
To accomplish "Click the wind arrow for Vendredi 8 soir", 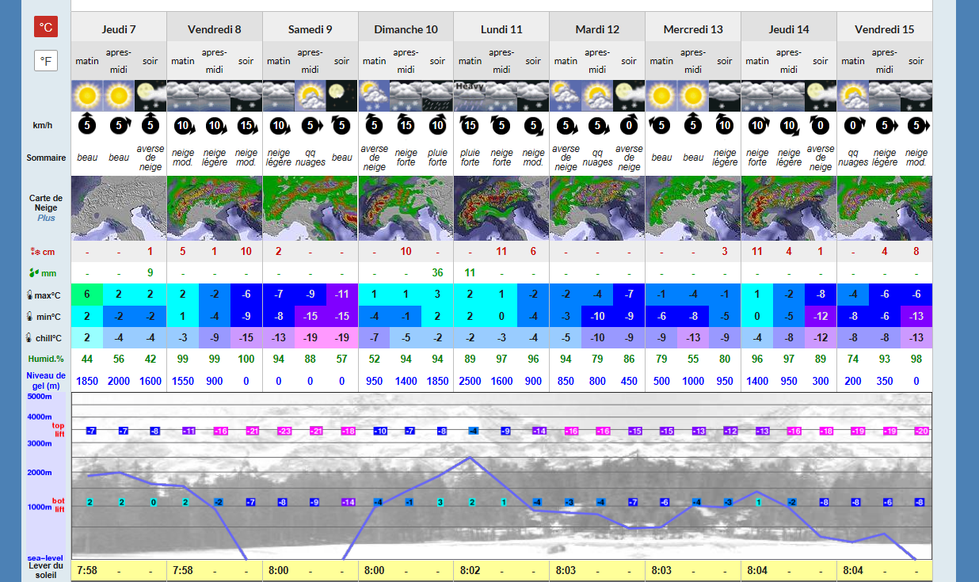I will click(x=246, y=126).
